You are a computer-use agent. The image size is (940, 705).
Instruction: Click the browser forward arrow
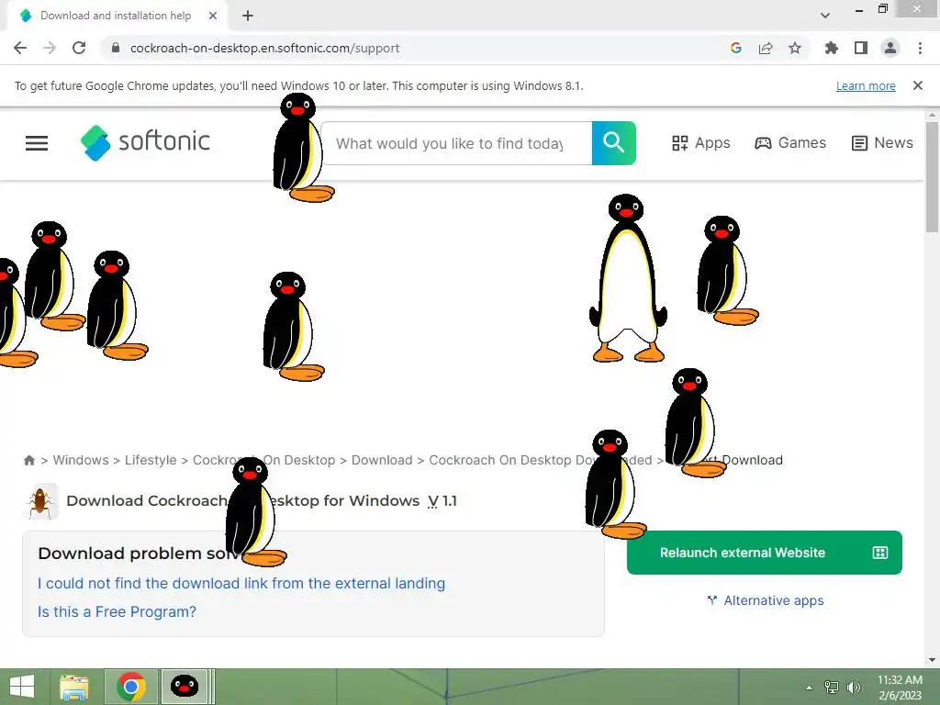(x=50, y=48)
